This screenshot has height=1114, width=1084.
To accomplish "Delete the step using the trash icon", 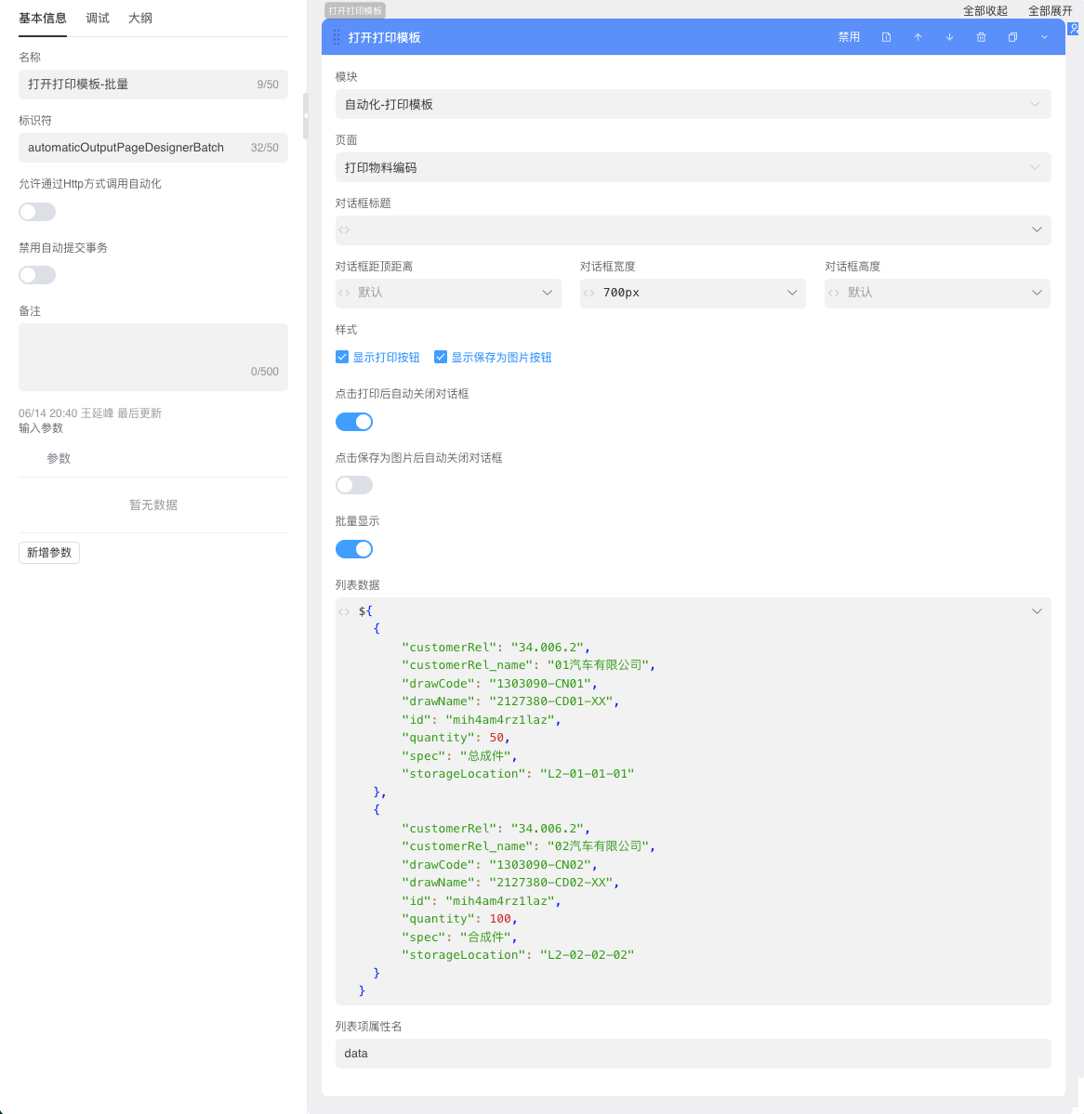I will 981,37.
